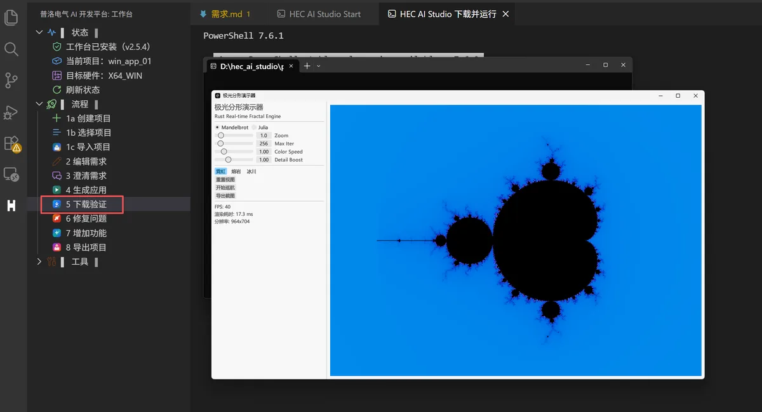The image size is (762, 412).
Task: Choose the 霓虹 color palette
Action: [x=220, y=171]
